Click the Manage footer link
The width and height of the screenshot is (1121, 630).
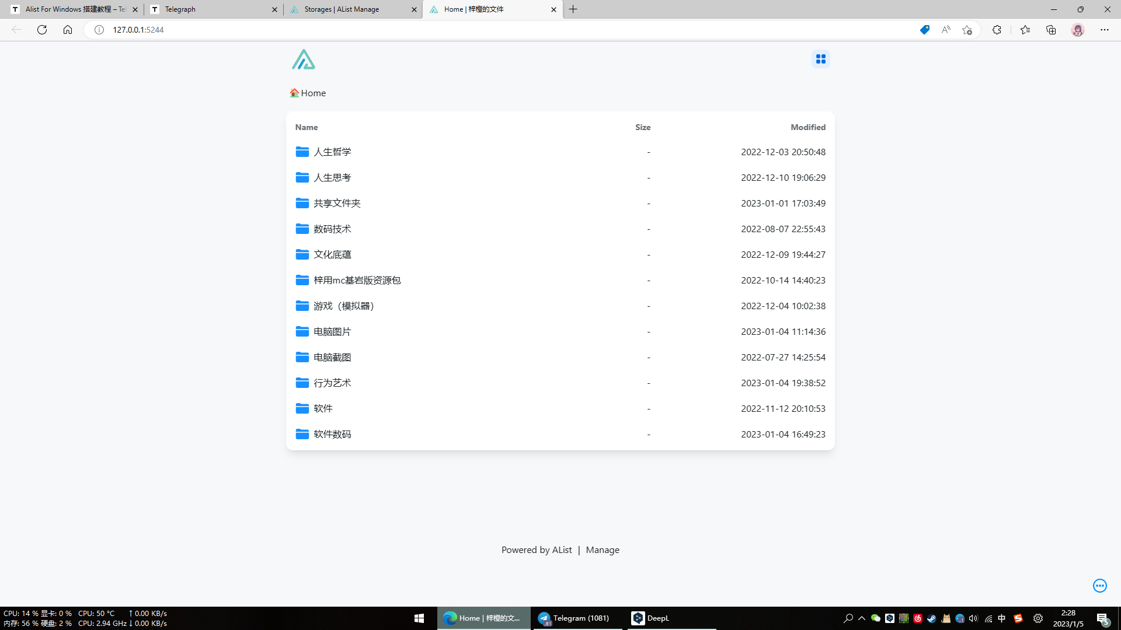(x=602, y=550)
